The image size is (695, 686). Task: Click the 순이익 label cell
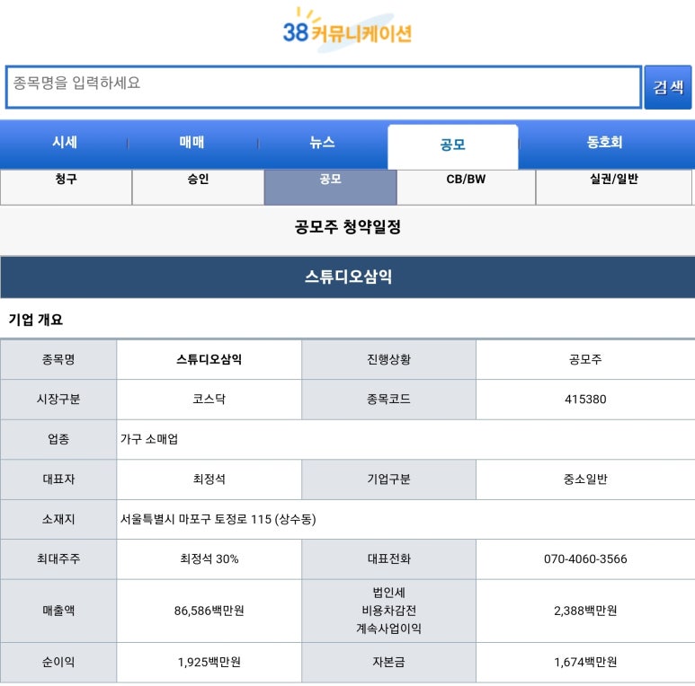pos(58,662)
